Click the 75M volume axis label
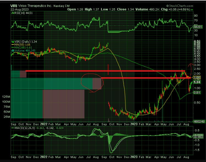Viewport: 206px width, 162px height. pos(7,107)
